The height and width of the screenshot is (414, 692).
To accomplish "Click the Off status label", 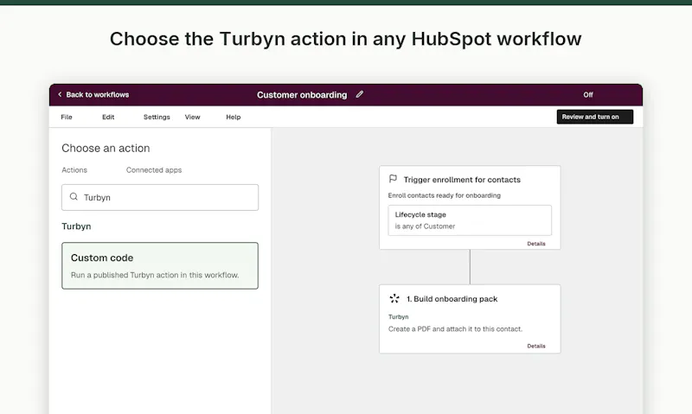I will click(x=588, y=95).
